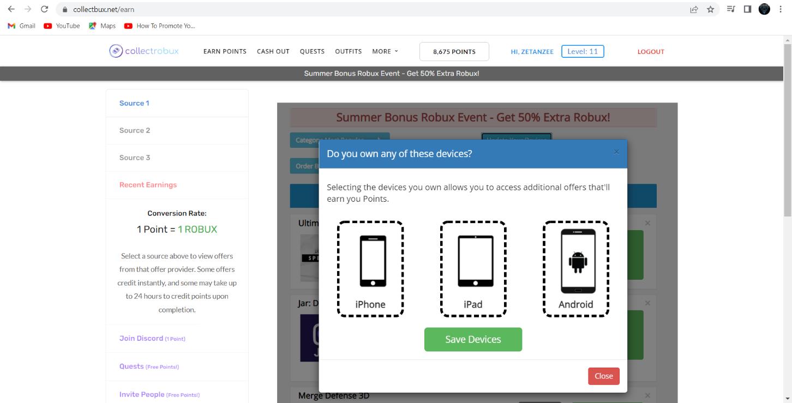This screenshot has height=403, width=792.
Task: Share this page icon in address bar
Action: click(x=694, y=9)
